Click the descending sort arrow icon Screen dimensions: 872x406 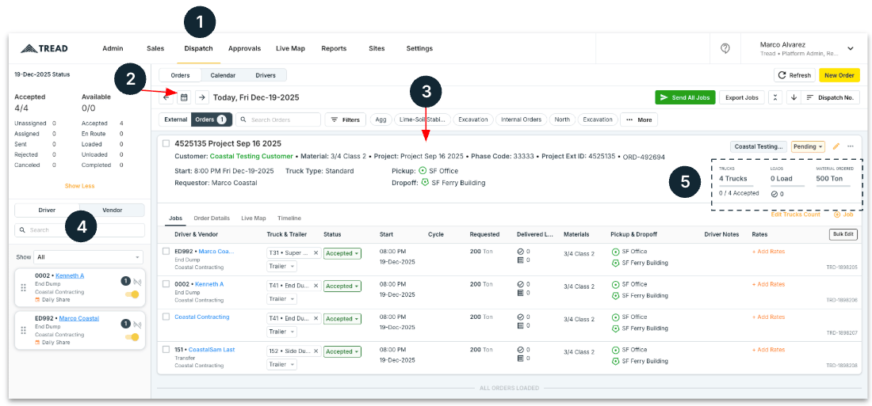coord(794,97)
